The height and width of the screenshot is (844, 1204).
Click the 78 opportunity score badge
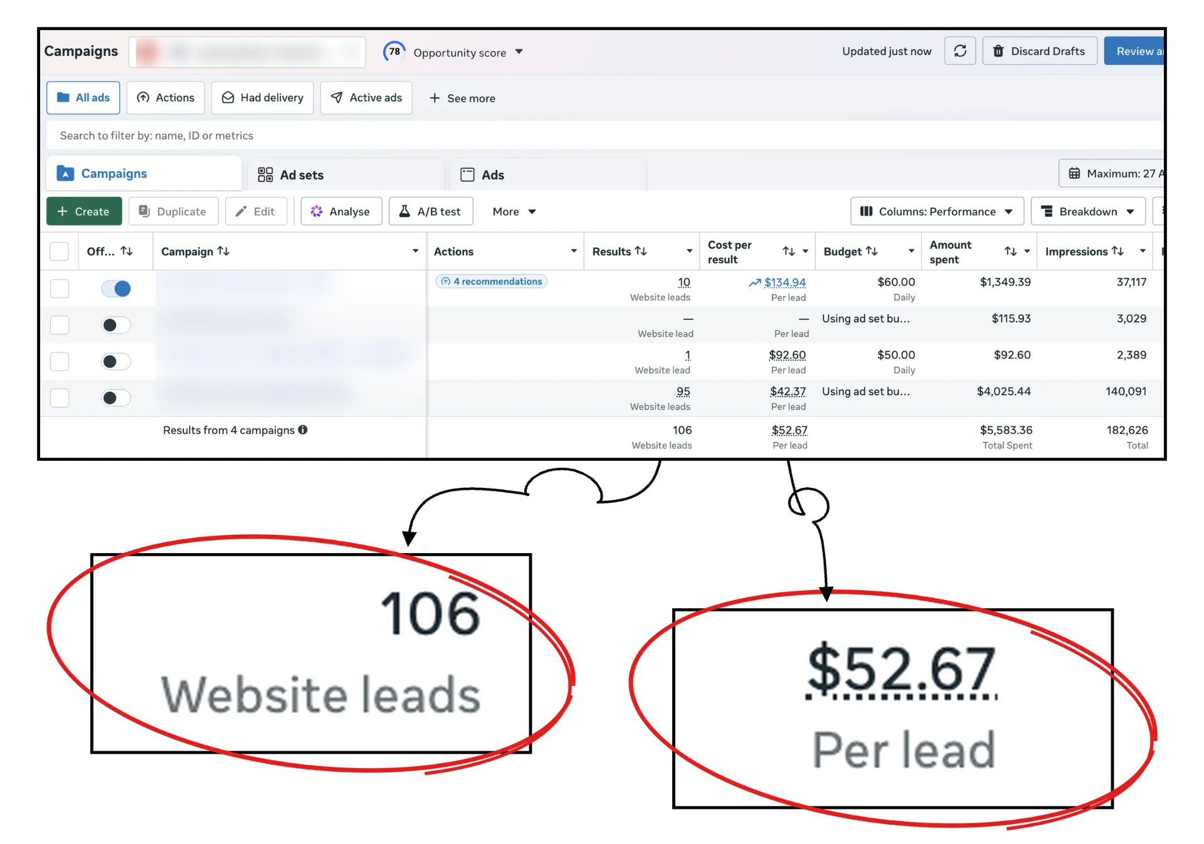pyautogui.click(x=394, y=51)
